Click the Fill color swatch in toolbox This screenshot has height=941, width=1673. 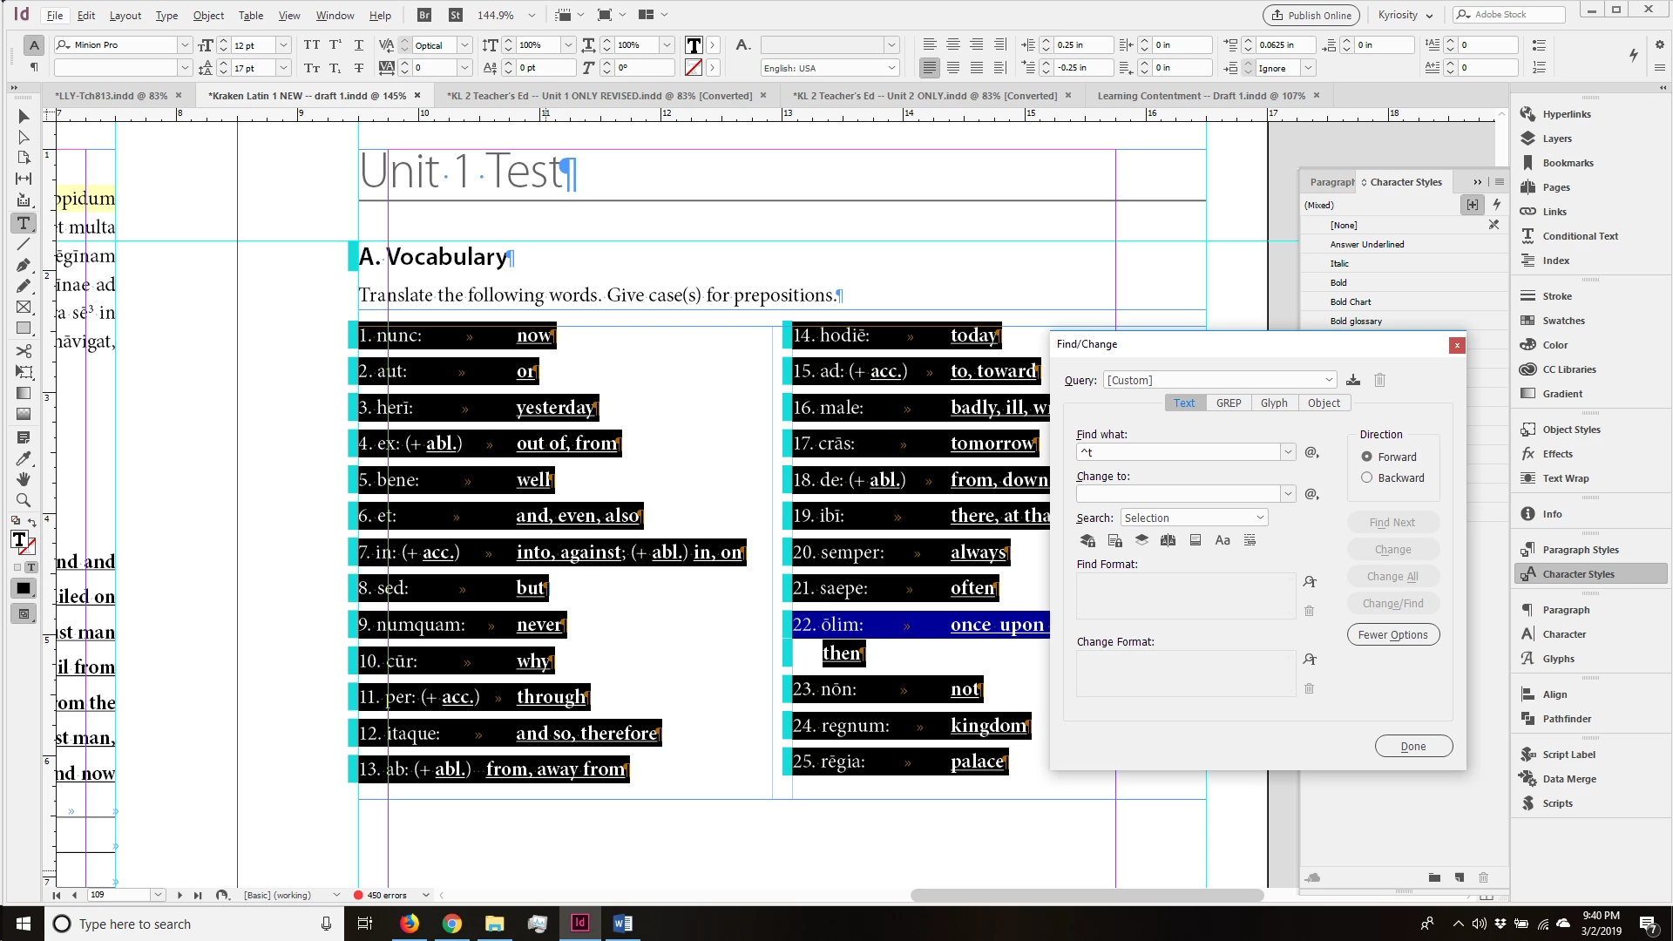pyautogui.click(x=19, y=540)
